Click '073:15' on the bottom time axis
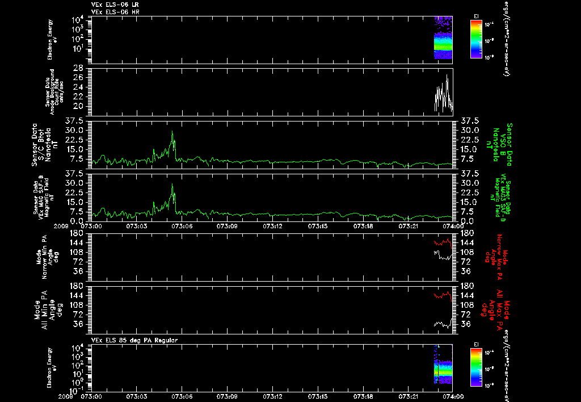Screen dimensions: 581x402 click(x=318, y=397)
